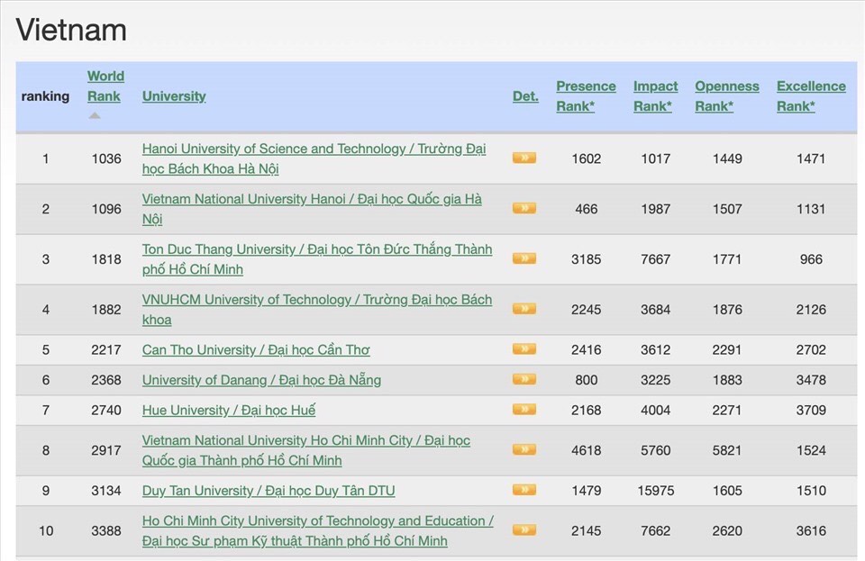Open details icon for Can Tho University

coord(524,349)
